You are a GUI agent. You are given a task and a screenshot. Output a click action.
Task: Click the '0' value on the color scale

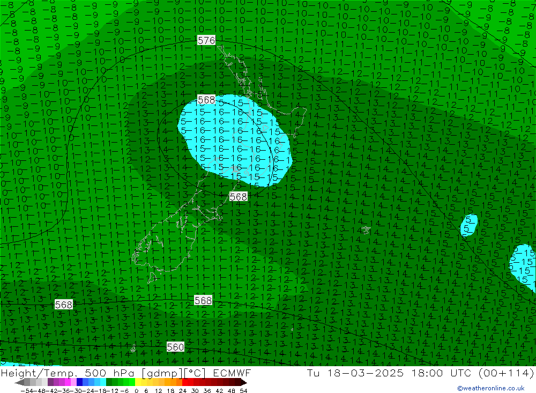pyautogui.click(x=136, y=391)
